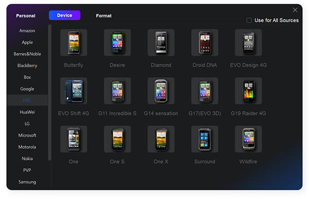Click the brand list vertical scrollbar

[x=49, y=93]
